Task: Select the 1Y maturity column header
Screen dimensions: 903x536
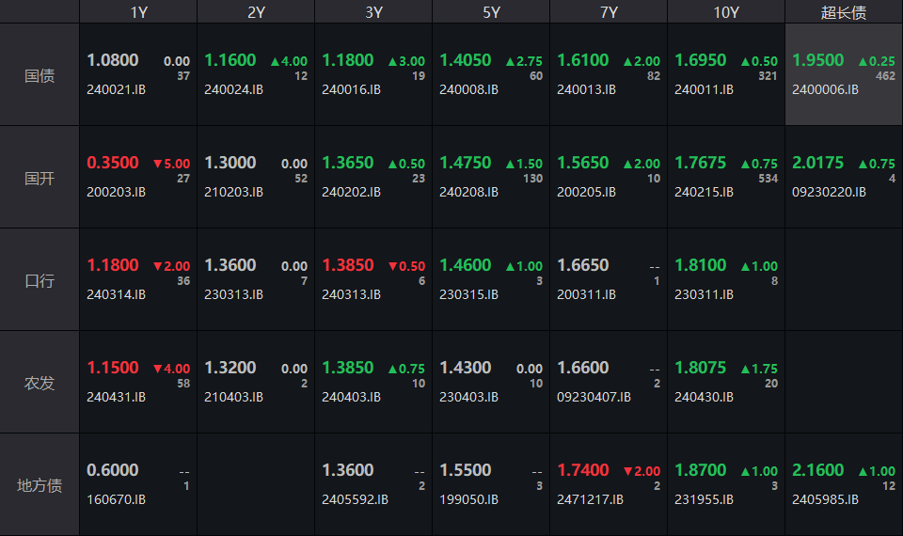Action: [x=138, y=12]
